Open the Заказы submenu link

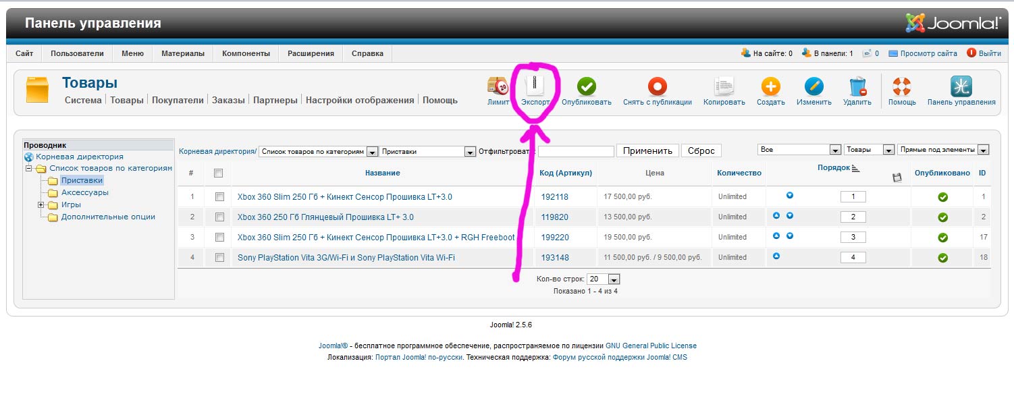point(228,100)
